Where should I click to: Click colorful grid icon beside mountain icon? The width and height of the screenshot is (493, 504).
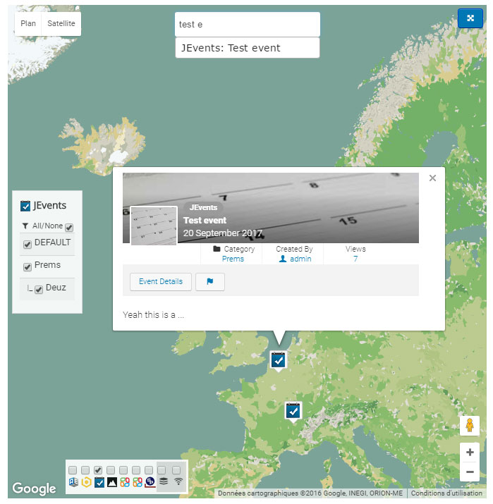pos(125,482)
